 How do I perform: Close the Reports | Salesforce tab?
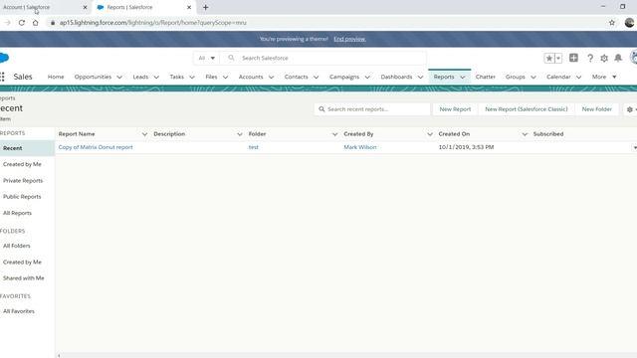click(x=189, y=7)
